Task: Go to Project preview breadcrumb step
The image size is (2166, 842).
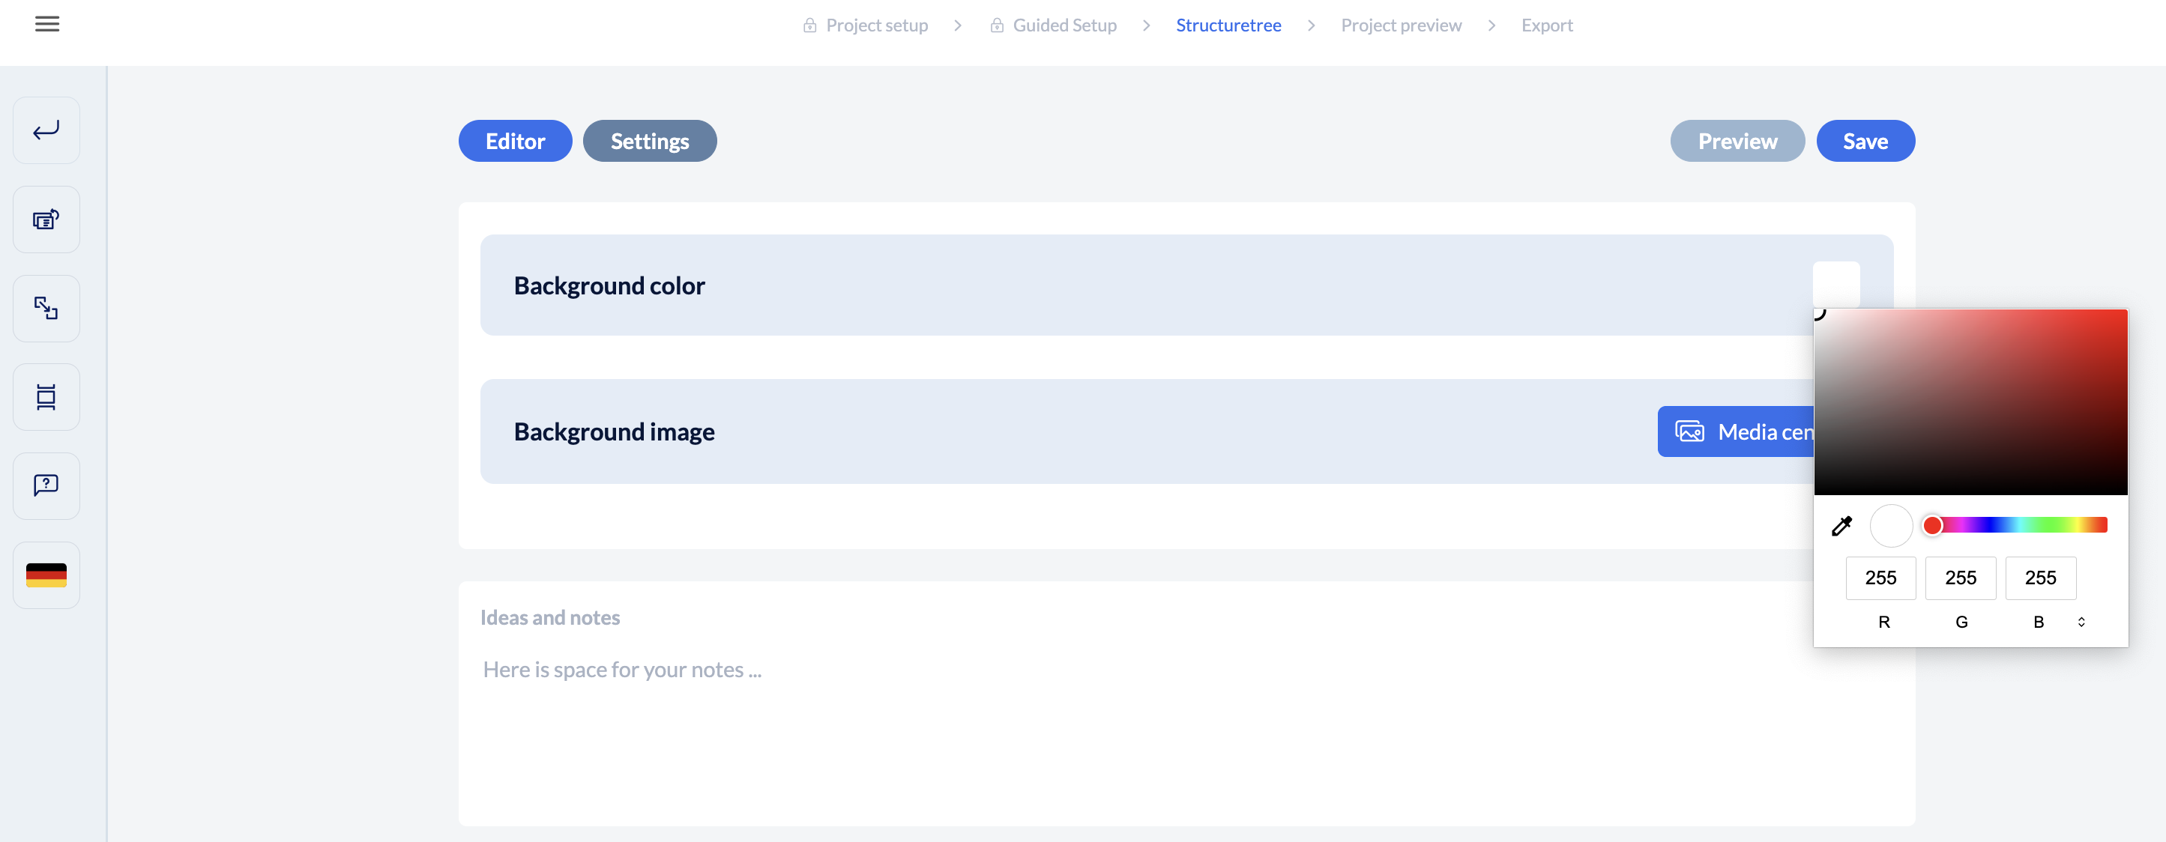Action: 1401,25
